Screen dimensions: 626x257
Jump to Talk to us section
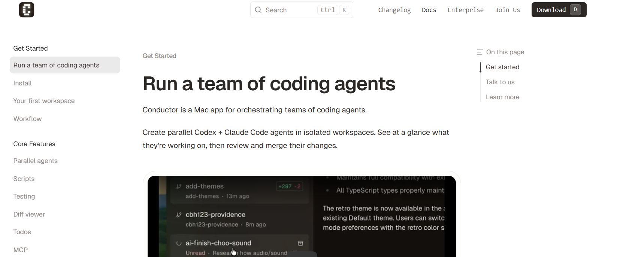point(500,82)
